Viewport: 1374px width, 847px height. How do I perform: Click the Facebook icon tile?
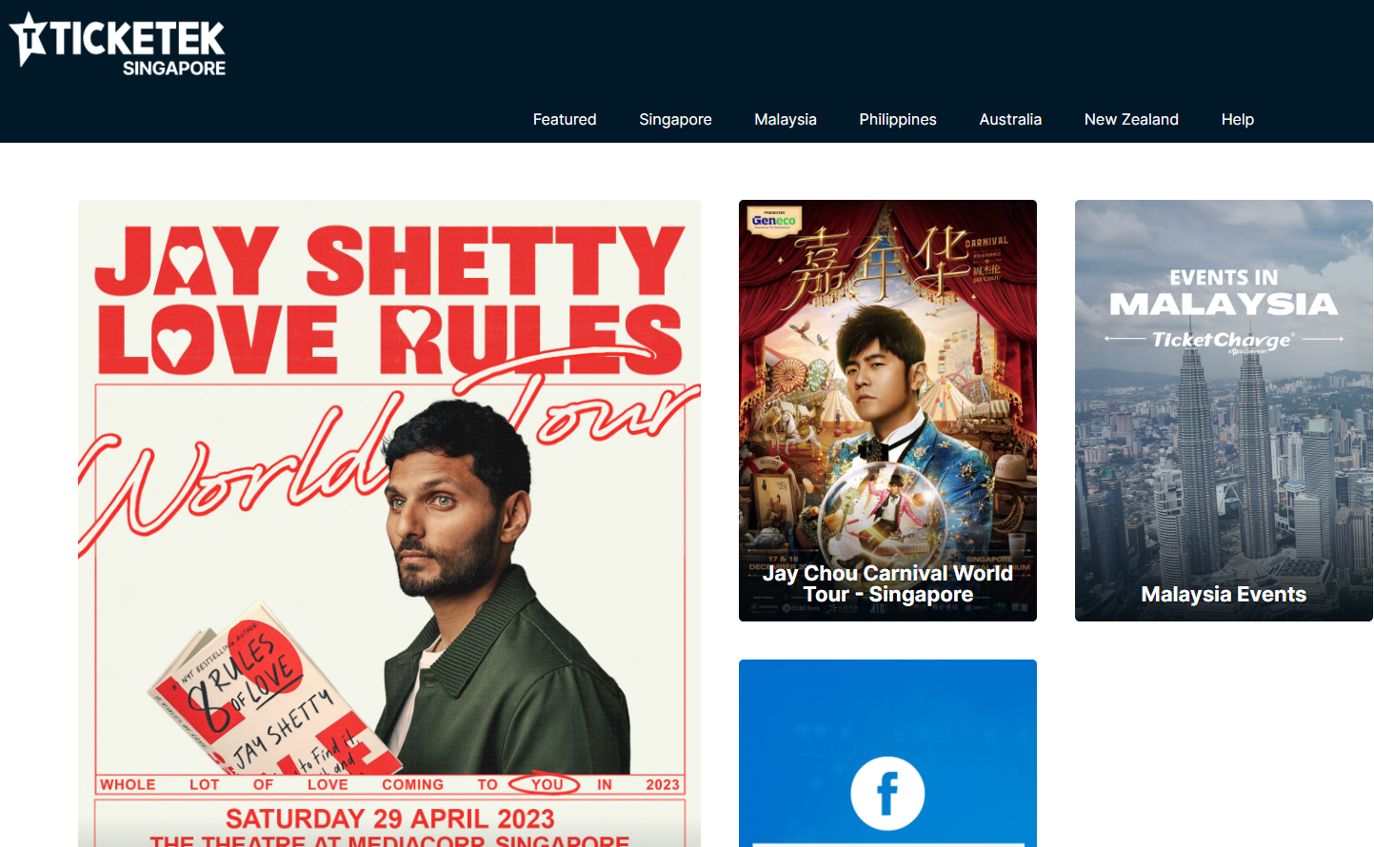pos(887,753)
